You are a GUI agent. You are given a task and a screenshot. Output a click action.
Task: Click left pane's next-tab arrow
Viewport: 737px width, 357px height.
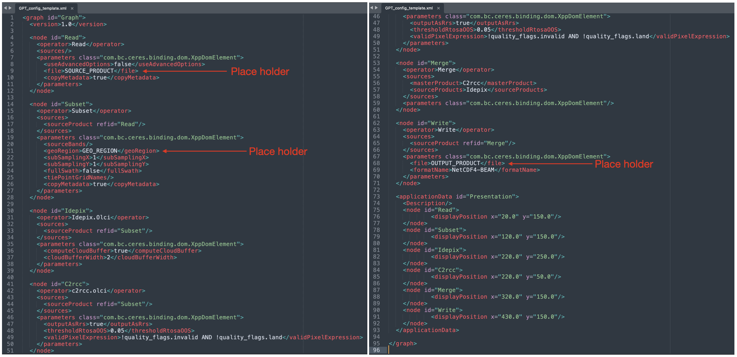[x=10, y=8]
